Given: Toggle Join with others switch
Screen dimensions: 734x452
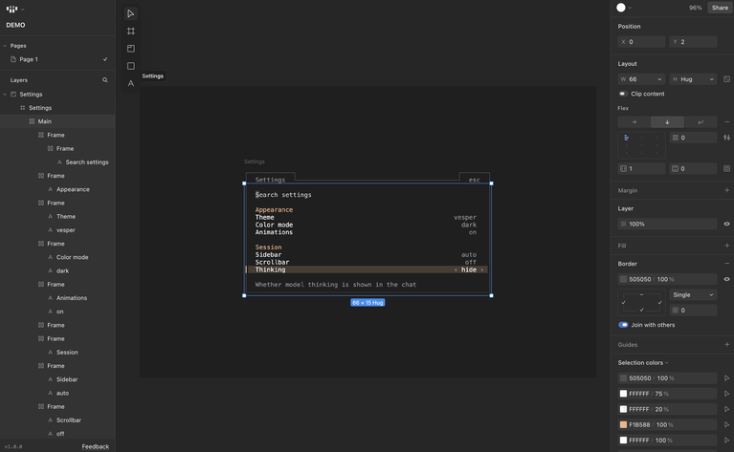Looking at the screenshot, I should 623,325.
